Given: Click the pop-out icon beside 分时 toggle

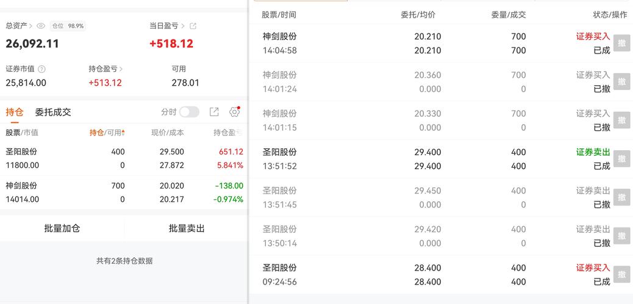Looking at the screenshot, I should tap(214, 112).
